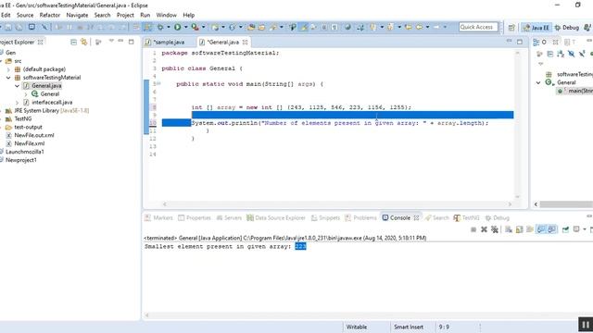
Task: Click into the Quick Access field
Action: pyautogui.click(x=478, y=27)
